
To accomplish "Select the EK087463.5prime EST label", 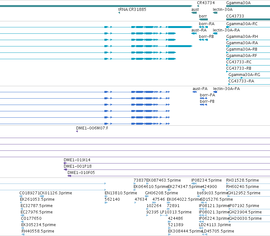I will (163, 180).
